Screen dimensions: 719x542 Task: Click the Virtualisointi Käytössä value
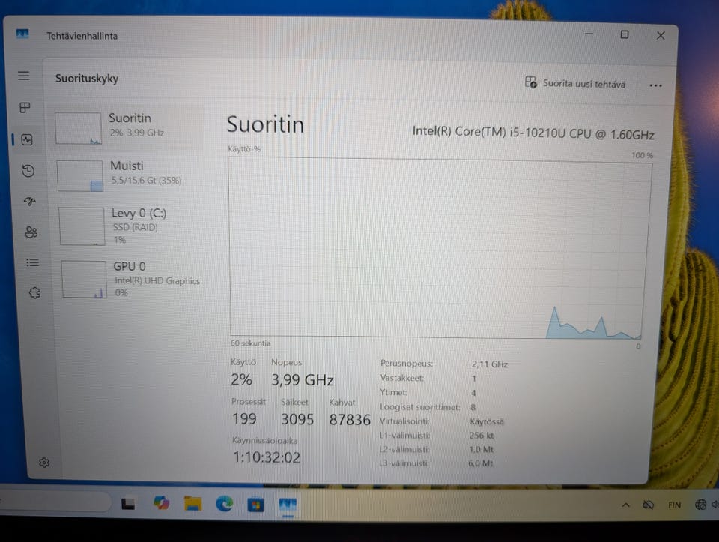487,421
